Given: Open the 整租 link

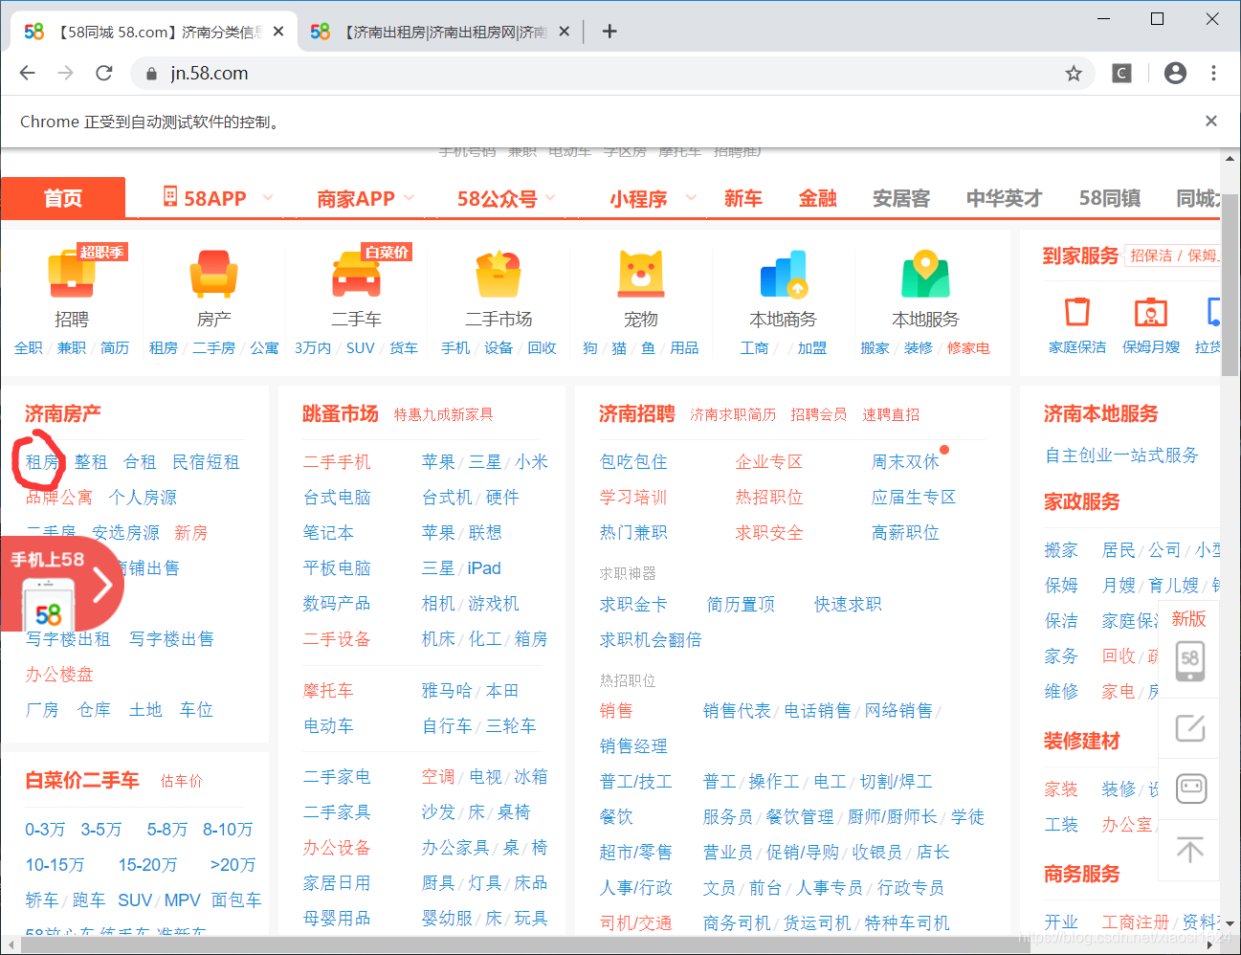Looking at the screenshot, I should click(x=91, y=462).
